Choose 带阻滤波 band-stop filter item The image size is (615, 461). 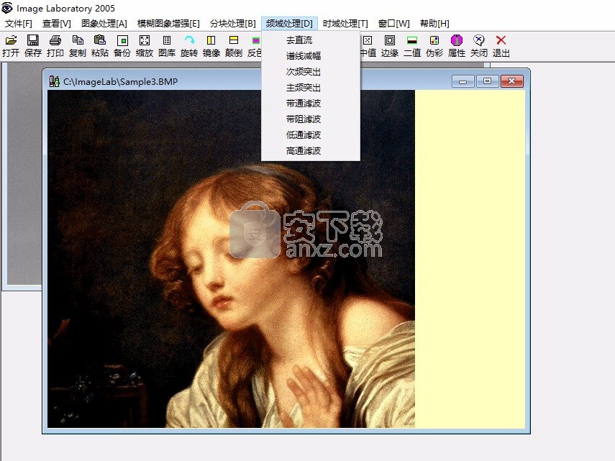pyautogui.click(x=311, y=119)
